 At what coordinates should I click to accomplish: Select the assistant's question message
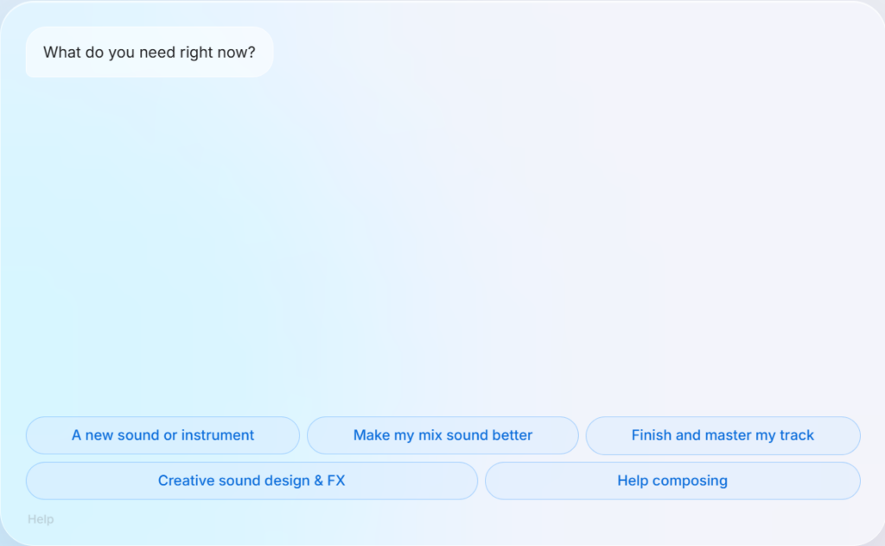coord(150,52)
